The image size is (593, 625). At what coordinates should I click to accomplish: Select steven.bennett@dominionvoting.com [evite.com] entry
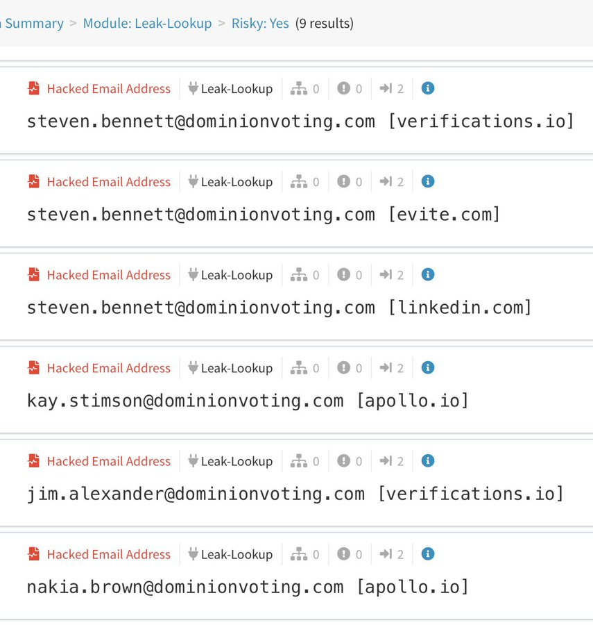coord(264,215)
